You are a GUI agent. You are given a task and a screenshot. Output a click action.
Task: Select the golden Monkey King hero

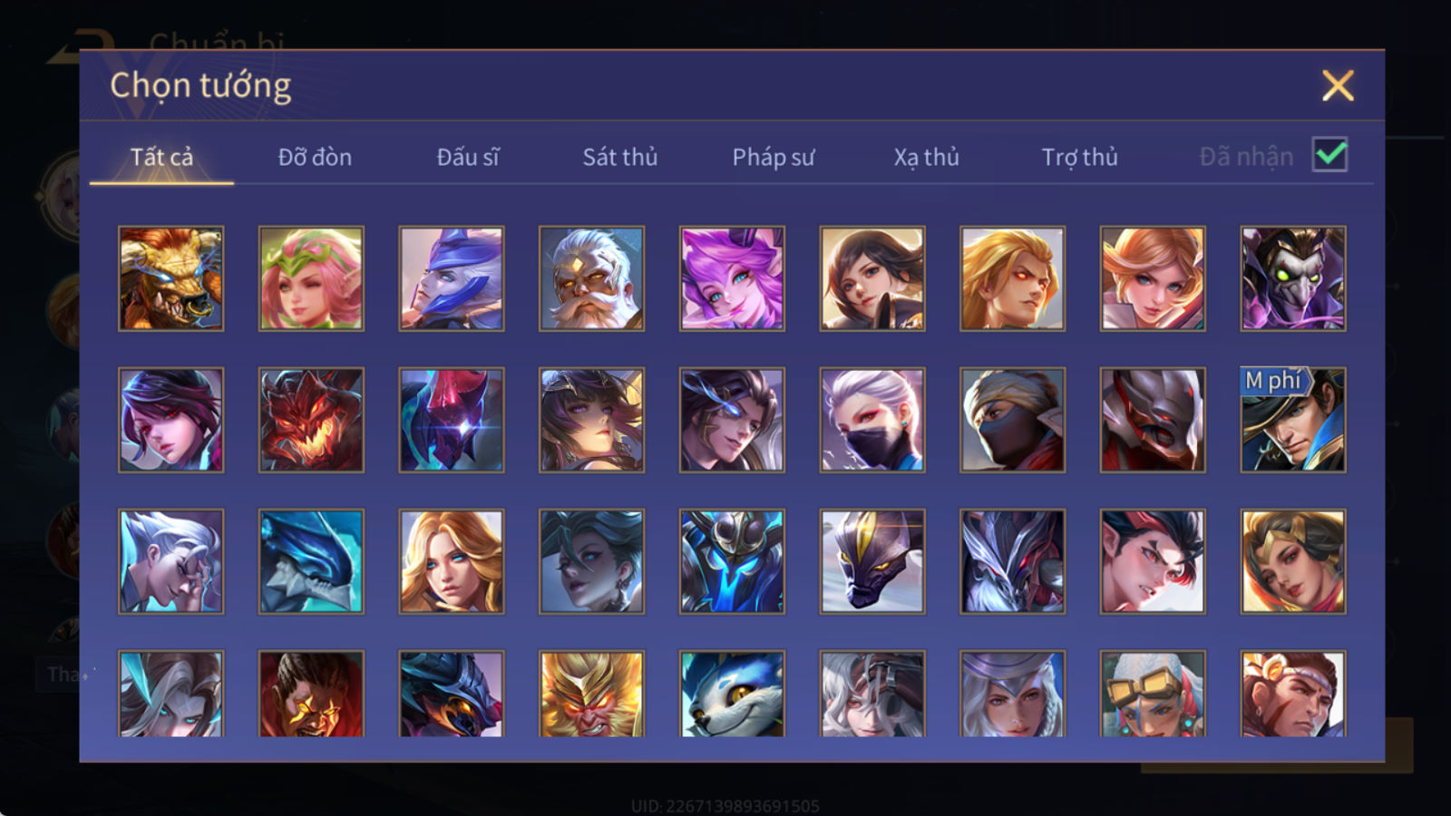pos(591,694)
